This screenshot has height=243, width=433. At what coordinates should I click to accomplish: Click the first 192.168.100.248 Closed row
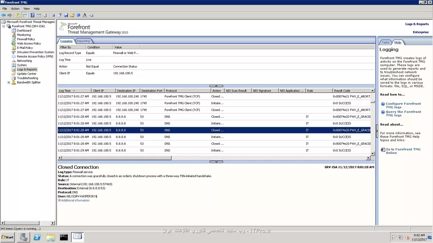click(x=214, y=97)
